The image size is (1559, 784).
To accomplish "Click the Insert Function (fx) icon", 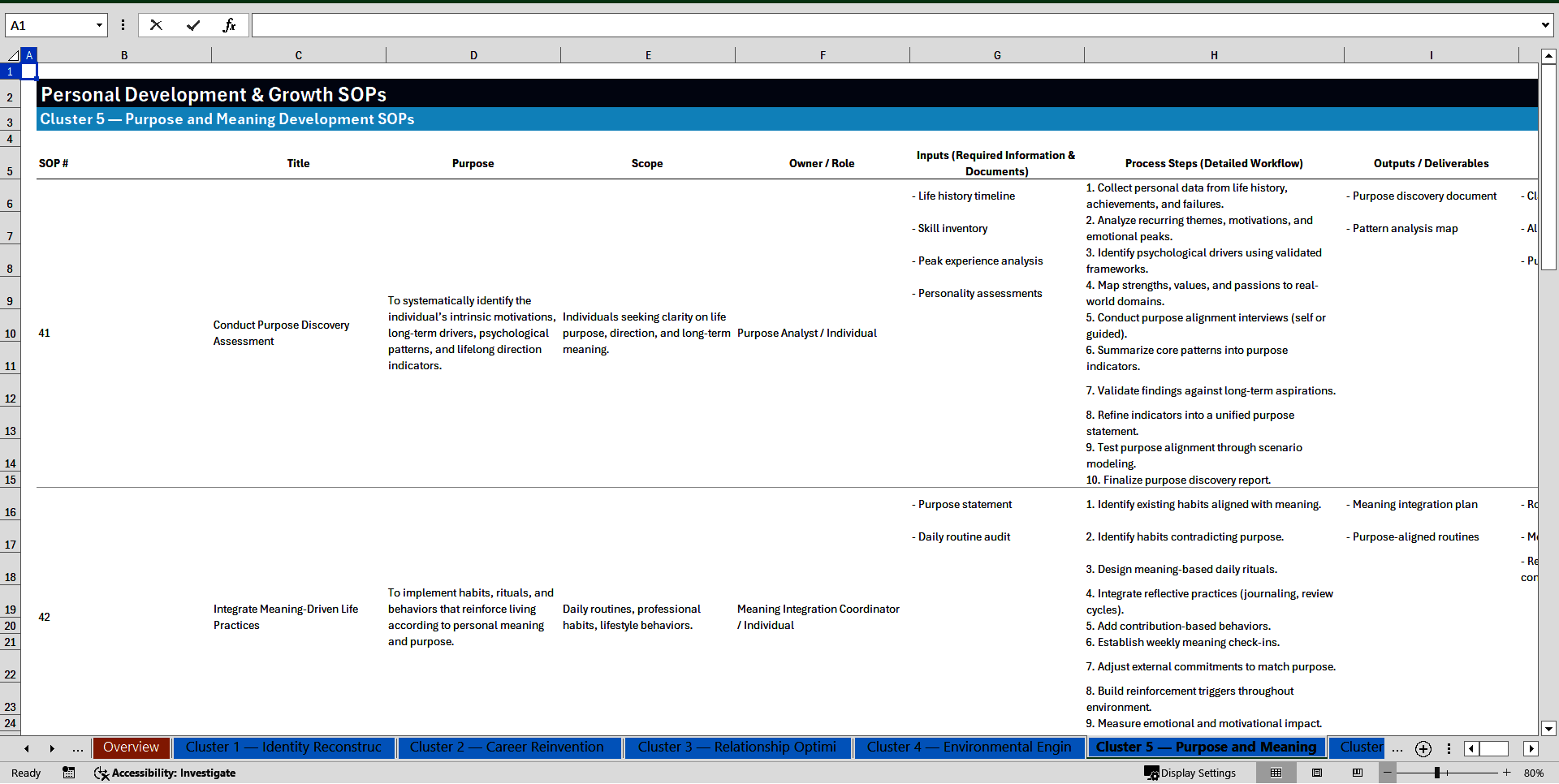I will [231, 25].
